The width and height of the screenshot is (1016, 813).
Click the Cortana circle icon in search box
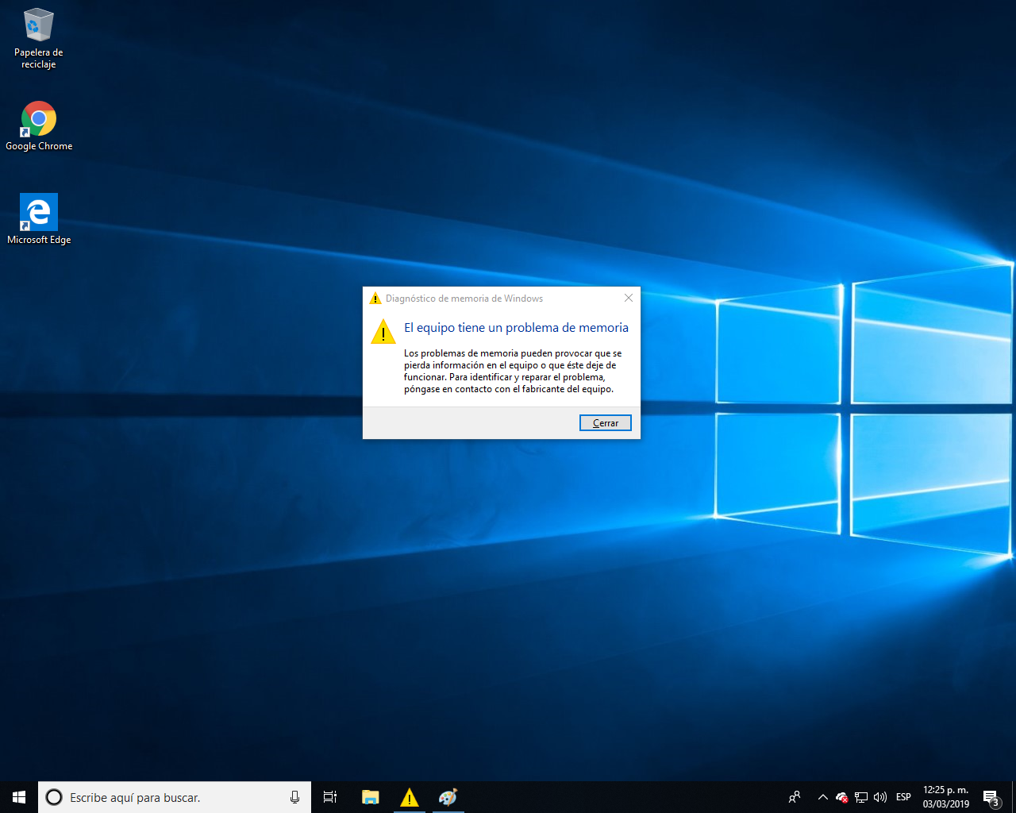[54, 797]
